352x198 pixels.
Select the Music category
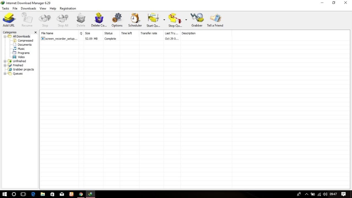point(21,49)
